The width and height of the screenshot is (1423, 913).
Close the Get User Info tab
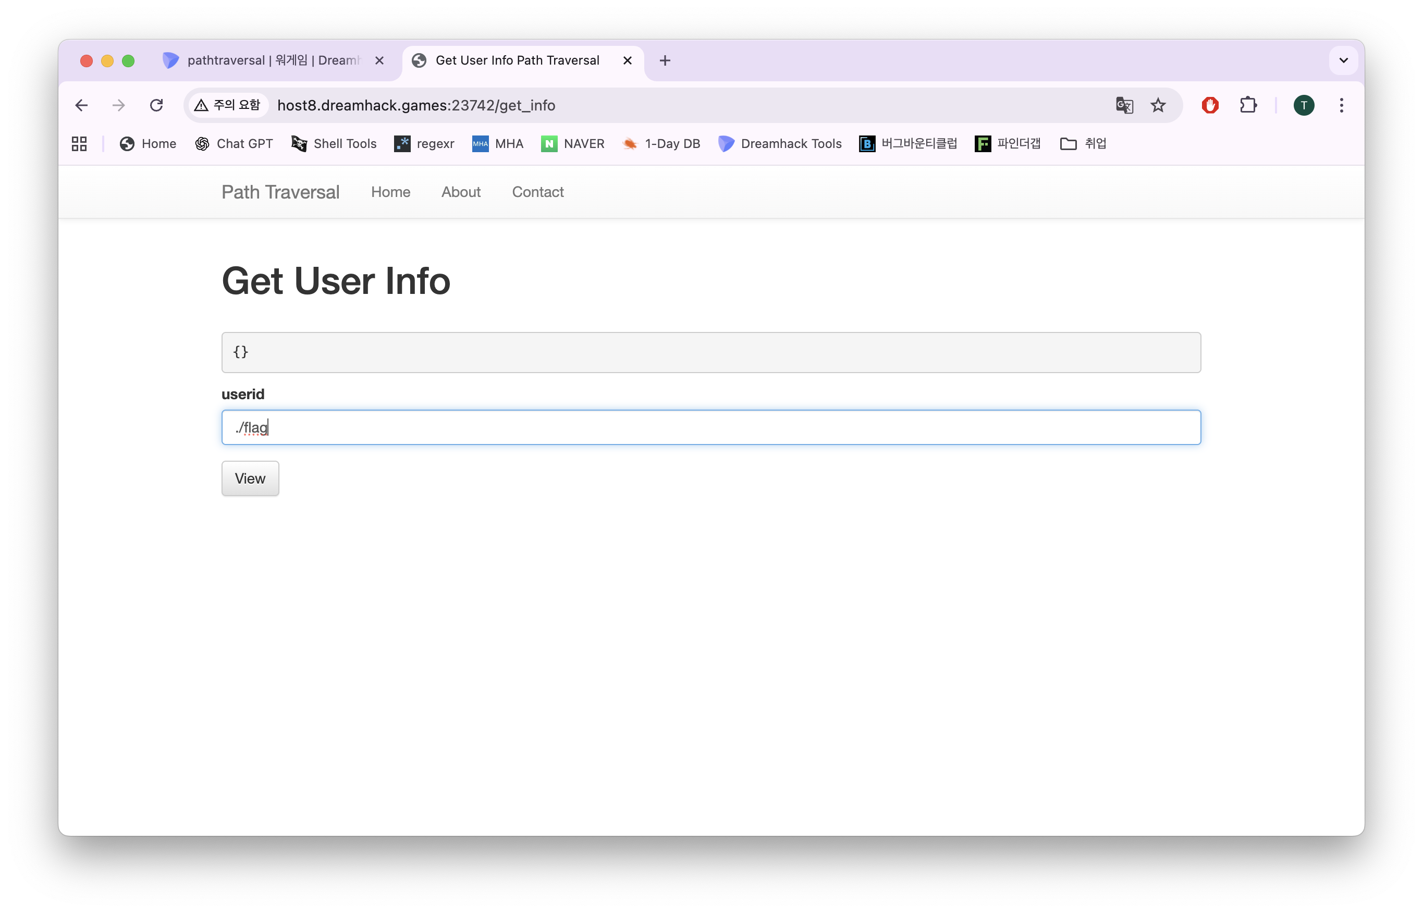pos(627,60)
